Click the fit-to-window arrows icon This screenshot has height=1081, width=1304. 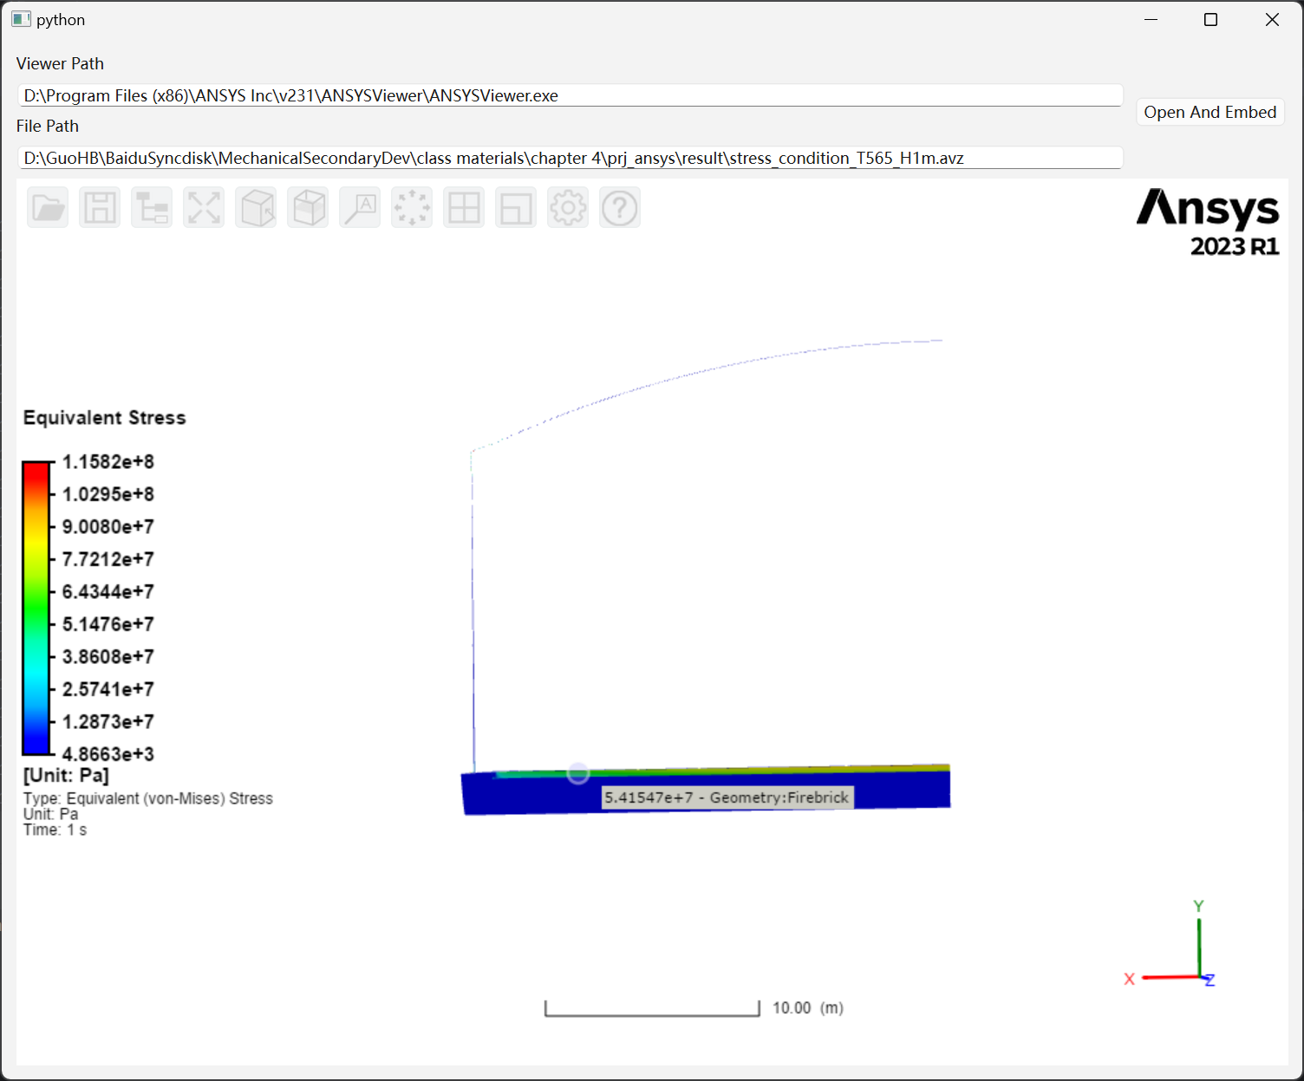(x=204, y=208)
